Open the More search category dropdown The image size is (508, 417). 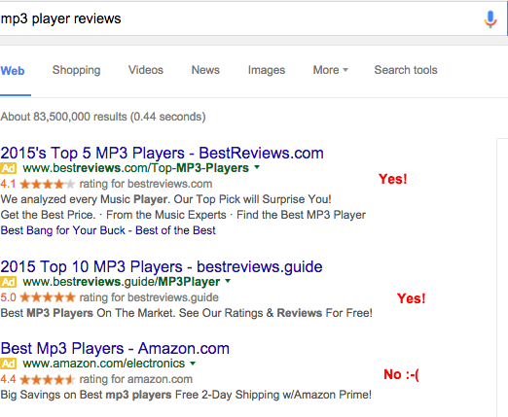330,70
